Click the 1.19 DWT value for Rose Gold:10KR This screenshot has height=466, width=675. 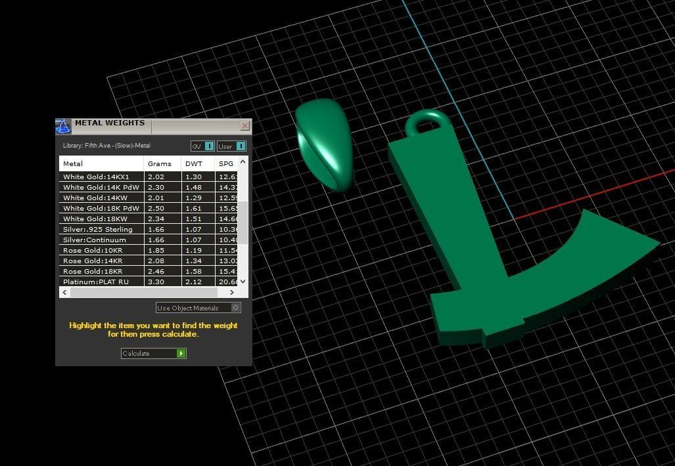coord(193,250)
